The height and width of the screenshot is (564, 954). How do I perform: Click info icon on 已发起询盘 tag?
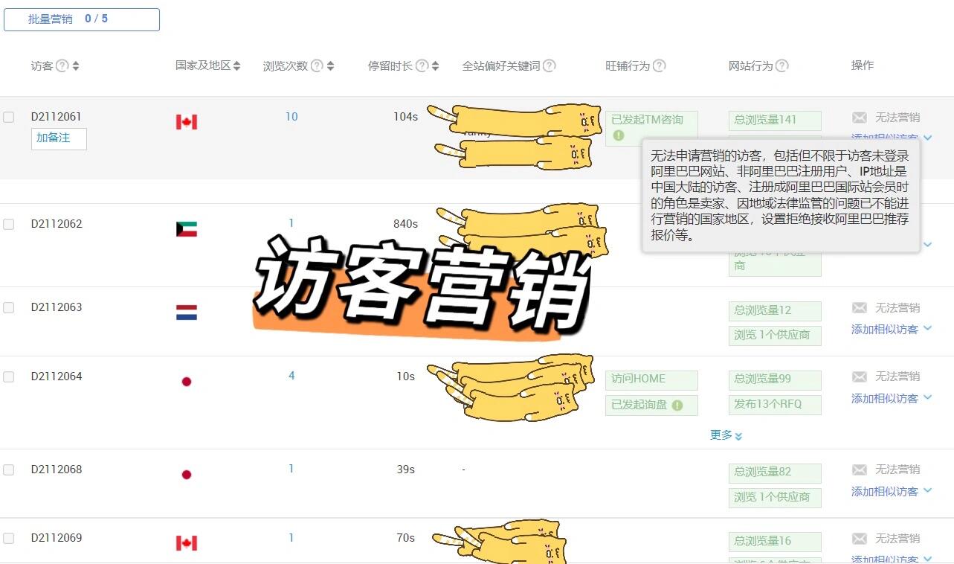677,406
